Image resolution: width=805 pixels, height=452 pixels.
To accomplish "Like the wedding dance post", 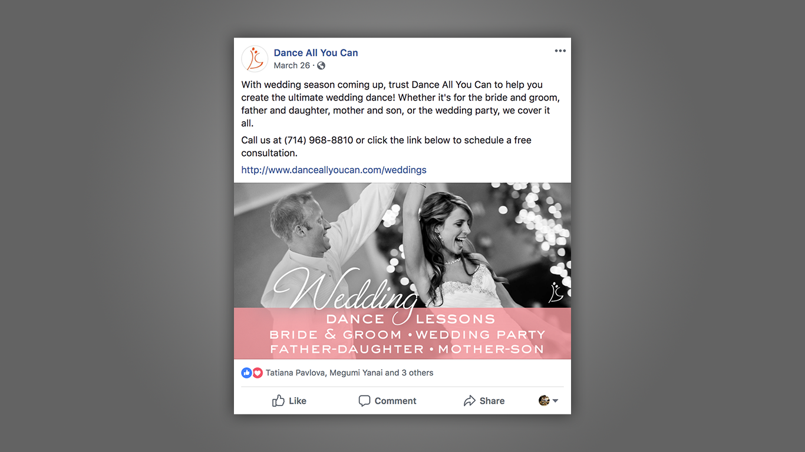I will (289, 401).
